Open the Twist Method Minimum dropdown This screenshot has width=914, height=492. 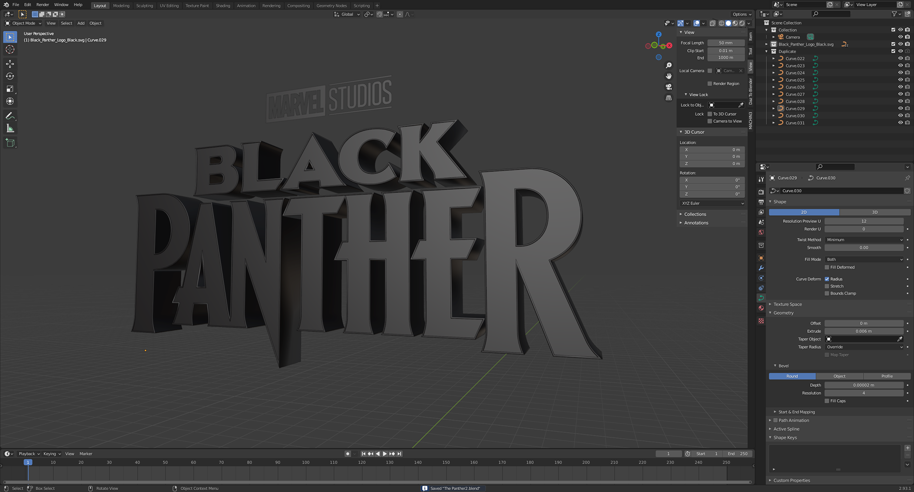click(x=864, y=240)
